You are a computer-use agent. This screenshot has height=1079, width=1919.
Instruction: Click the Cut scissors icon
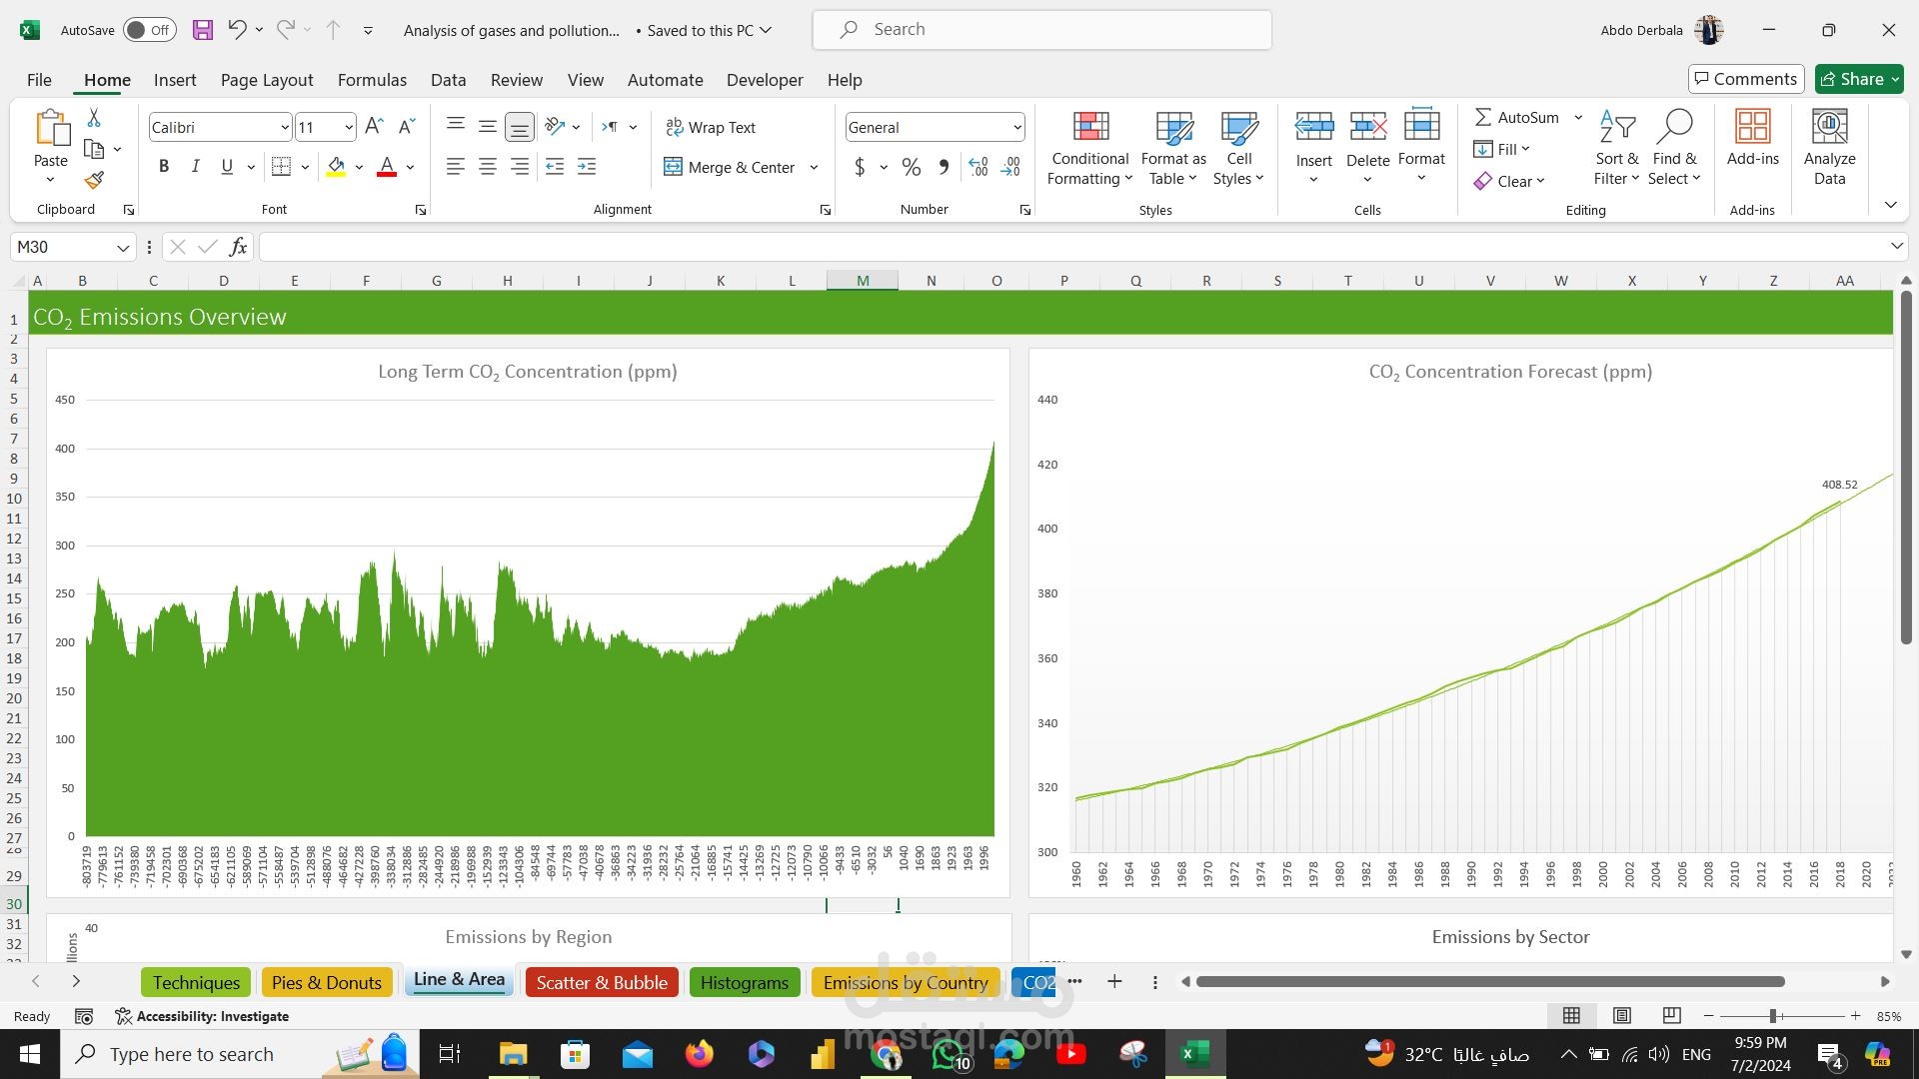[94, 118]
